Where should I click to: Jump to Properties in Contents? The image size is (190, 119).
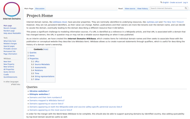(x=34, y=58)
